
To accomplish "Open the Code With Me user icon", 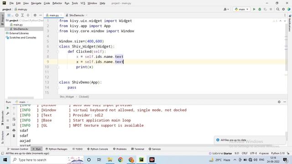I will [226, 9].
